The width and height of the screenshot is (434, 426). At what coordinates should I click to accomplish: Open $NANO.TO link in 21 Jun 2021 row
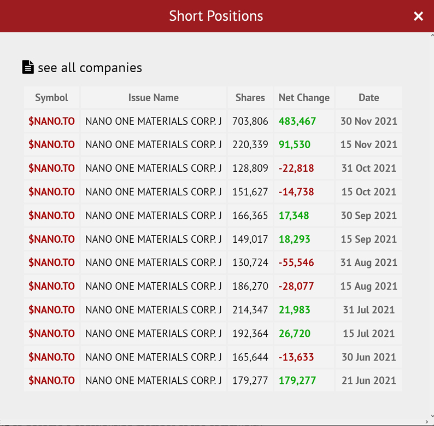(x=52, y=380)
